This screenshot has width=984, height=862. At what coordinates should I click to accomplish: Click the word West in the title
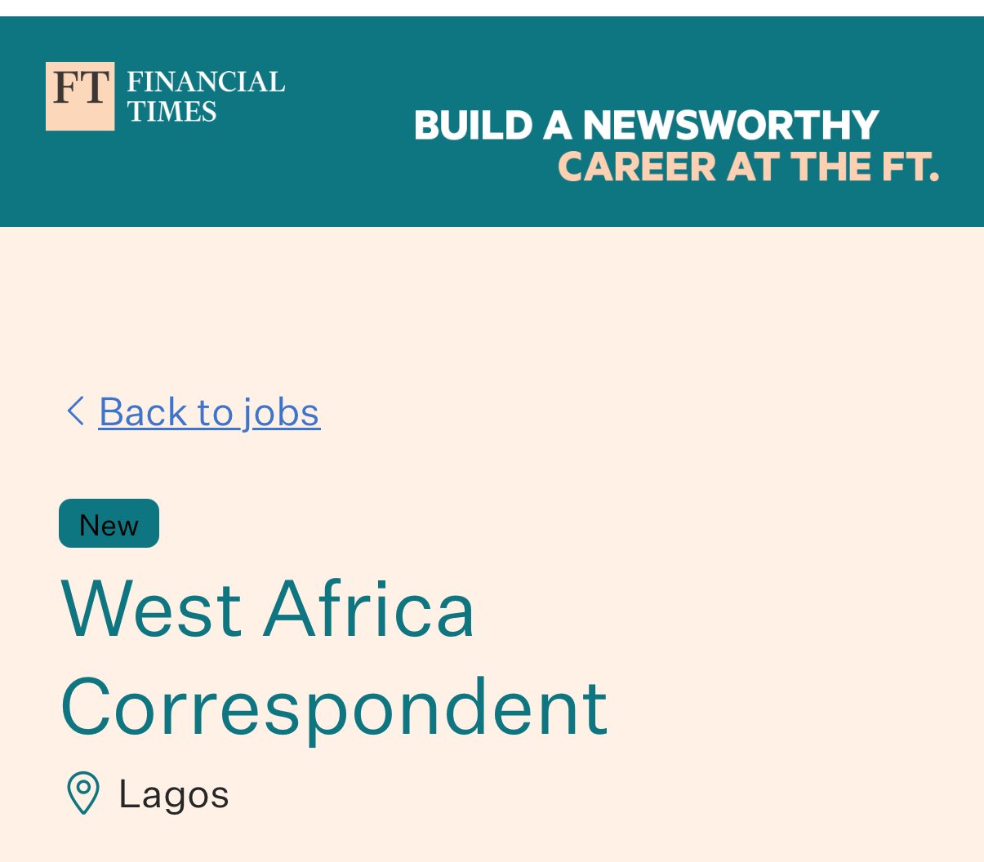tap(151, 609)
